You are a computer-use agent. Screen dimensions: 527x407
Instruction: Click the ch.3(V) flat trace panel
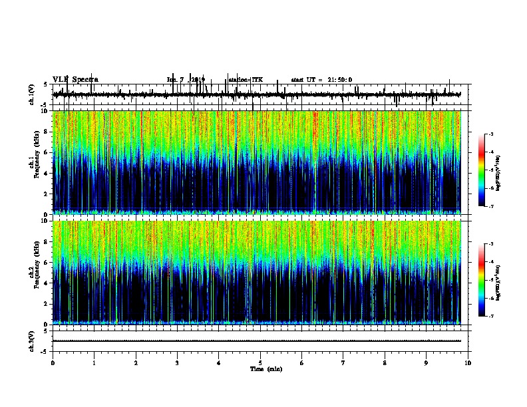tap(260, 341)
